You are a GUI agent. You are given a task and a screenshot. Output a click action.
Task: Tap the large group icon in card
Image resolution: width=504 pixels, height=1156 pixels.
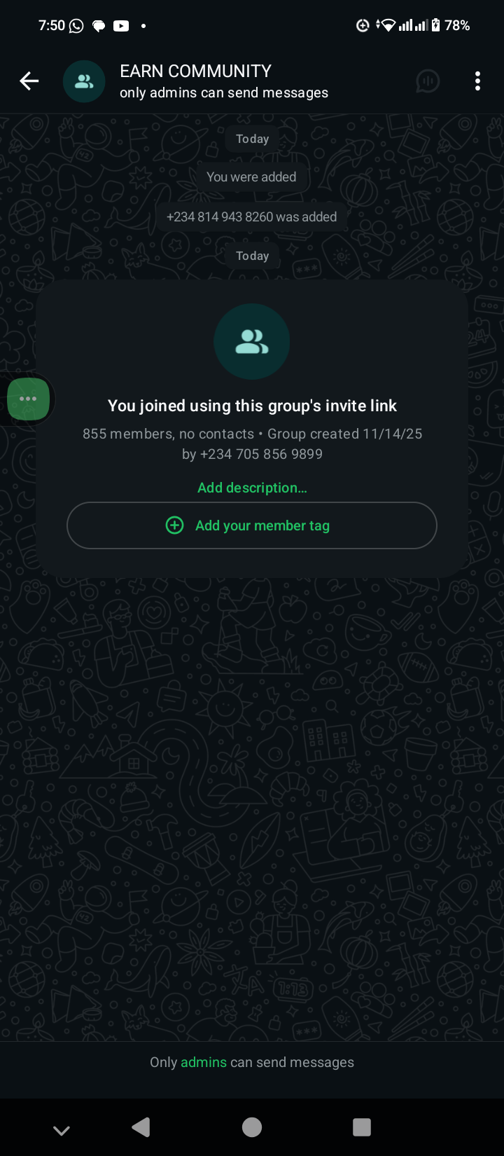tap(252, 342)
